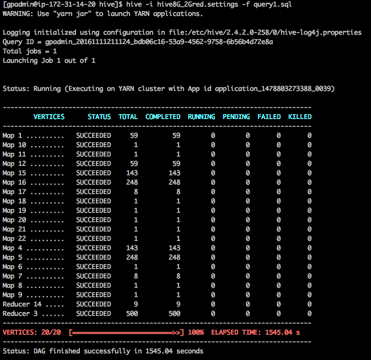Click completed value 143 in Map 4 row

[x=175, y=248]
